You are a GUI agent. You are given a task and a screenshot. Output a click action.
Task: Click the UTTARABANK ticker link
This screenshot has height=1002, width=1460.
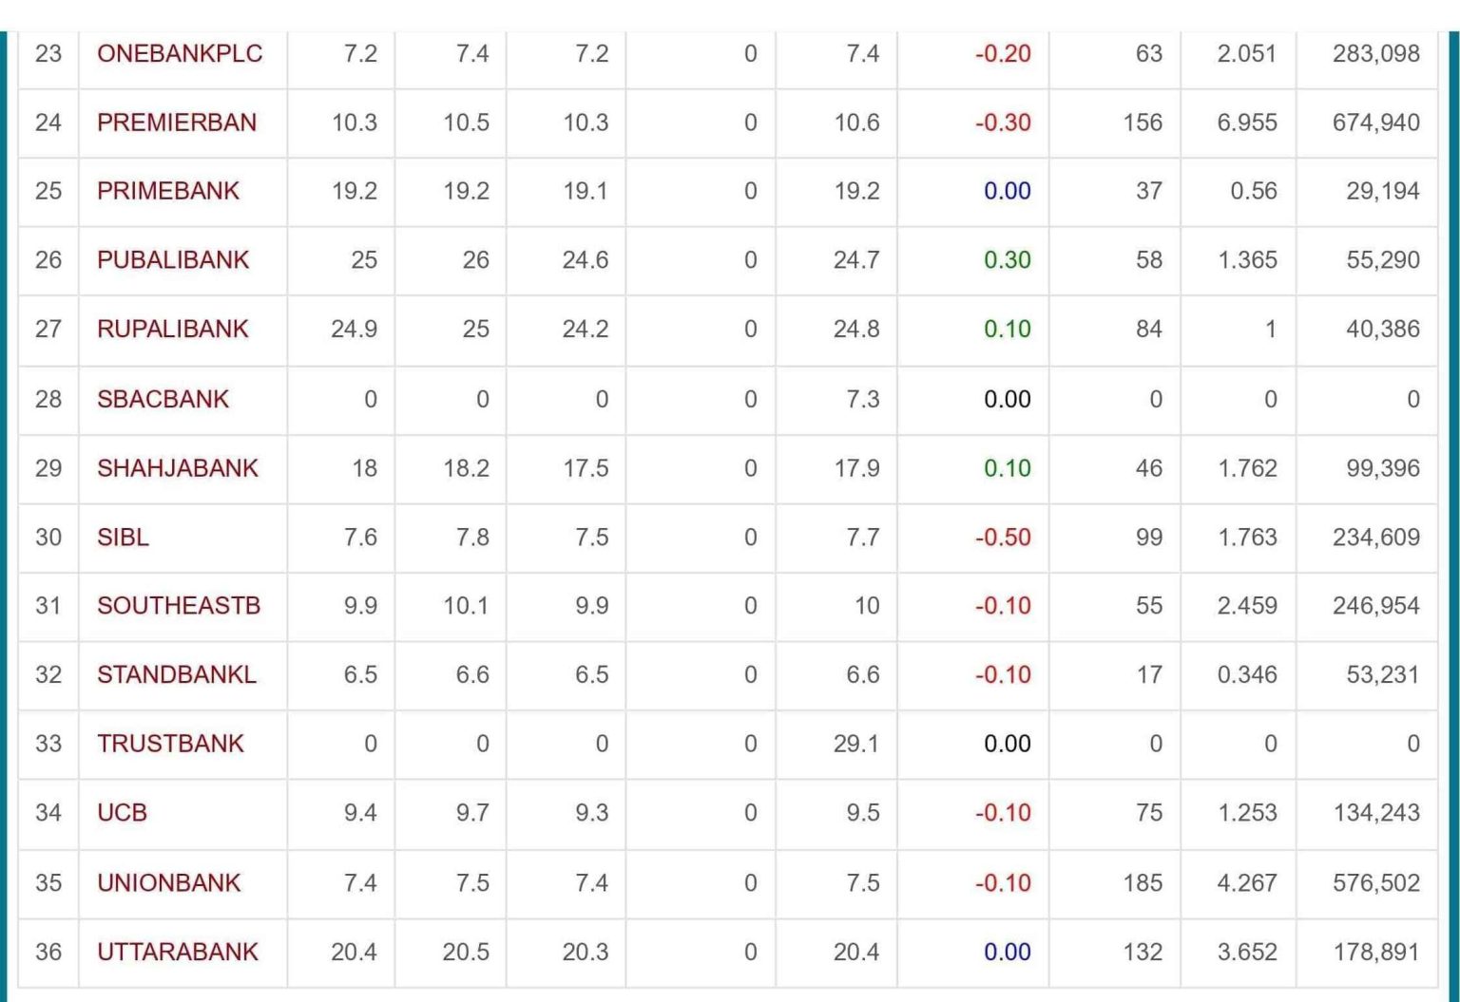tap(178, 952)
